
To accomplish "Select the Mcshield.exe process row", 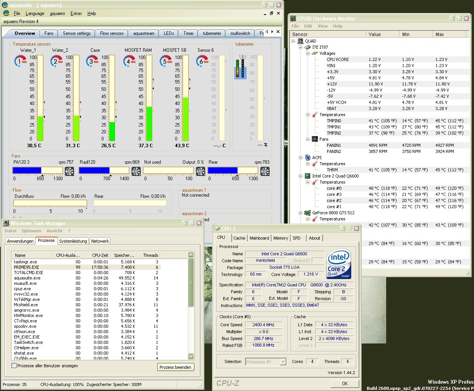I will click(x=86, y=305).
